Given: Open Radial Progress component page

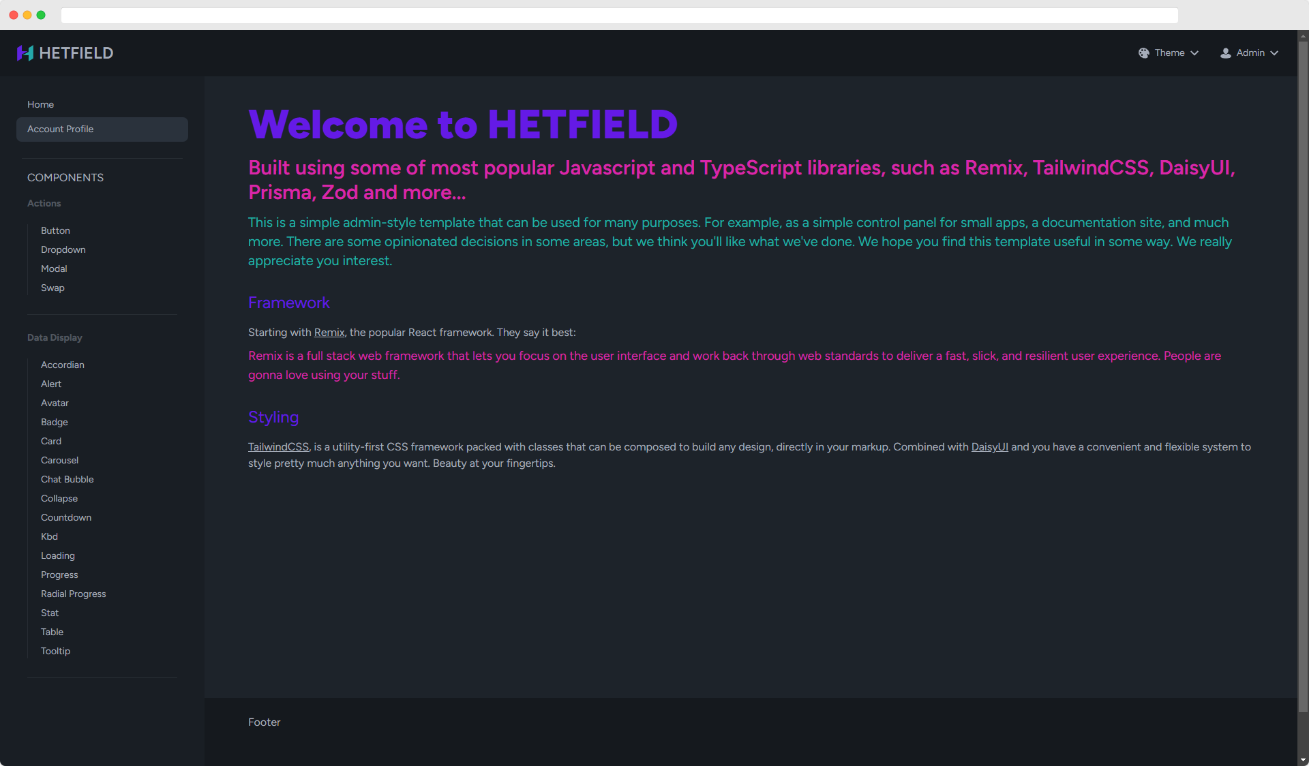Looking at the screenshot, I should pos(74,594).
